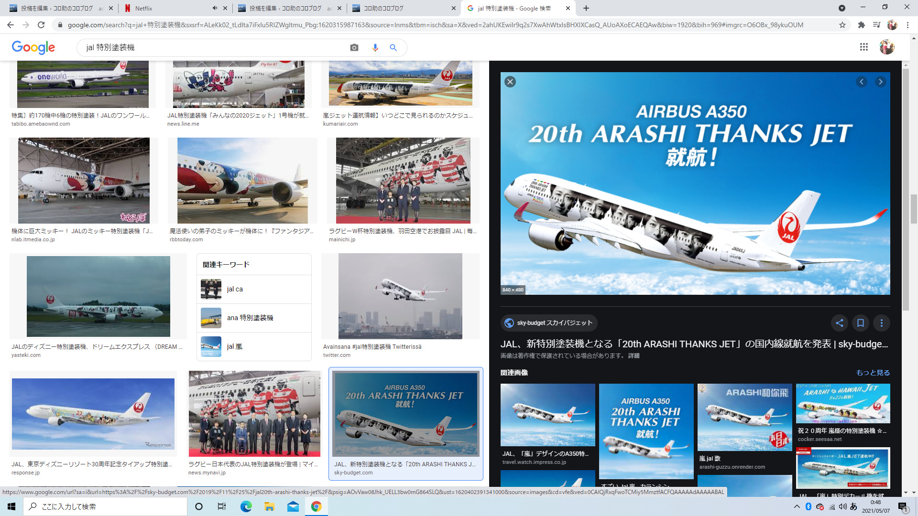Start voice search with the microphone icon
918x516 pixels.
click(375, 47)
